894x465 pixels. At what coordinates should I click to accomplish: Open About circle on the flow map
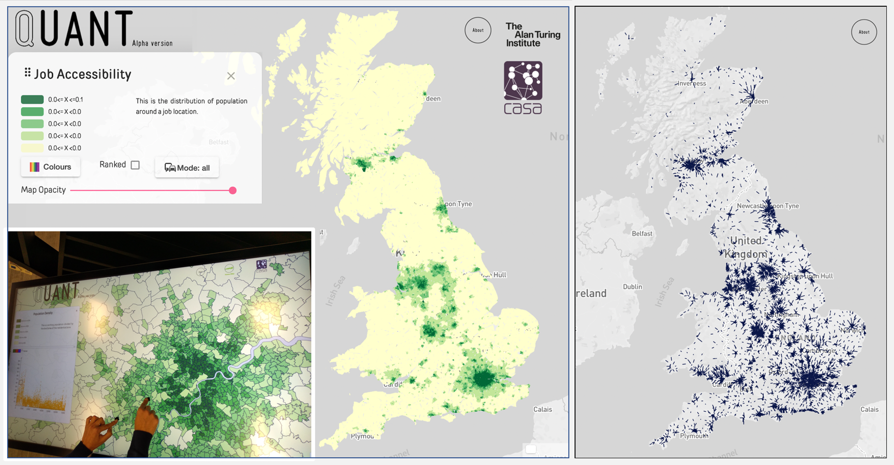[864, 32]
